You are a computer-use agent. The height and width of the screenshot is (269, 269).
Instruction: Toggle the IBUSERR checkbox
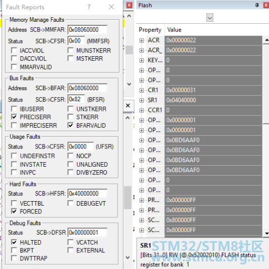point(14,109)
